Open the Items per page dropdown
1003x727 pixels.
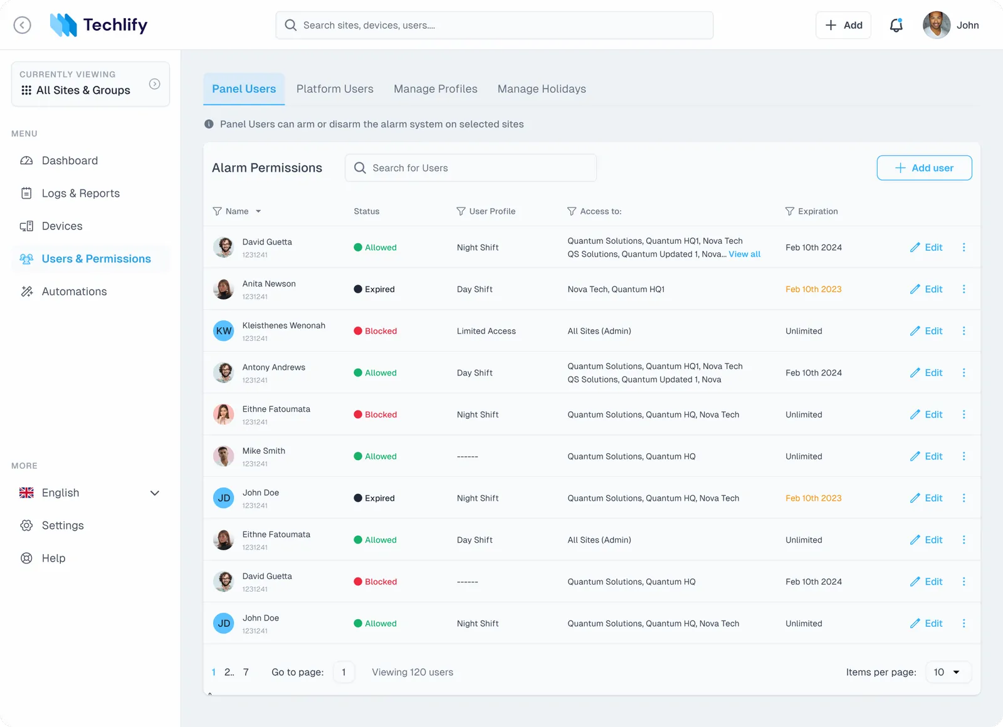pyautogui.click(x=948, y=672)
